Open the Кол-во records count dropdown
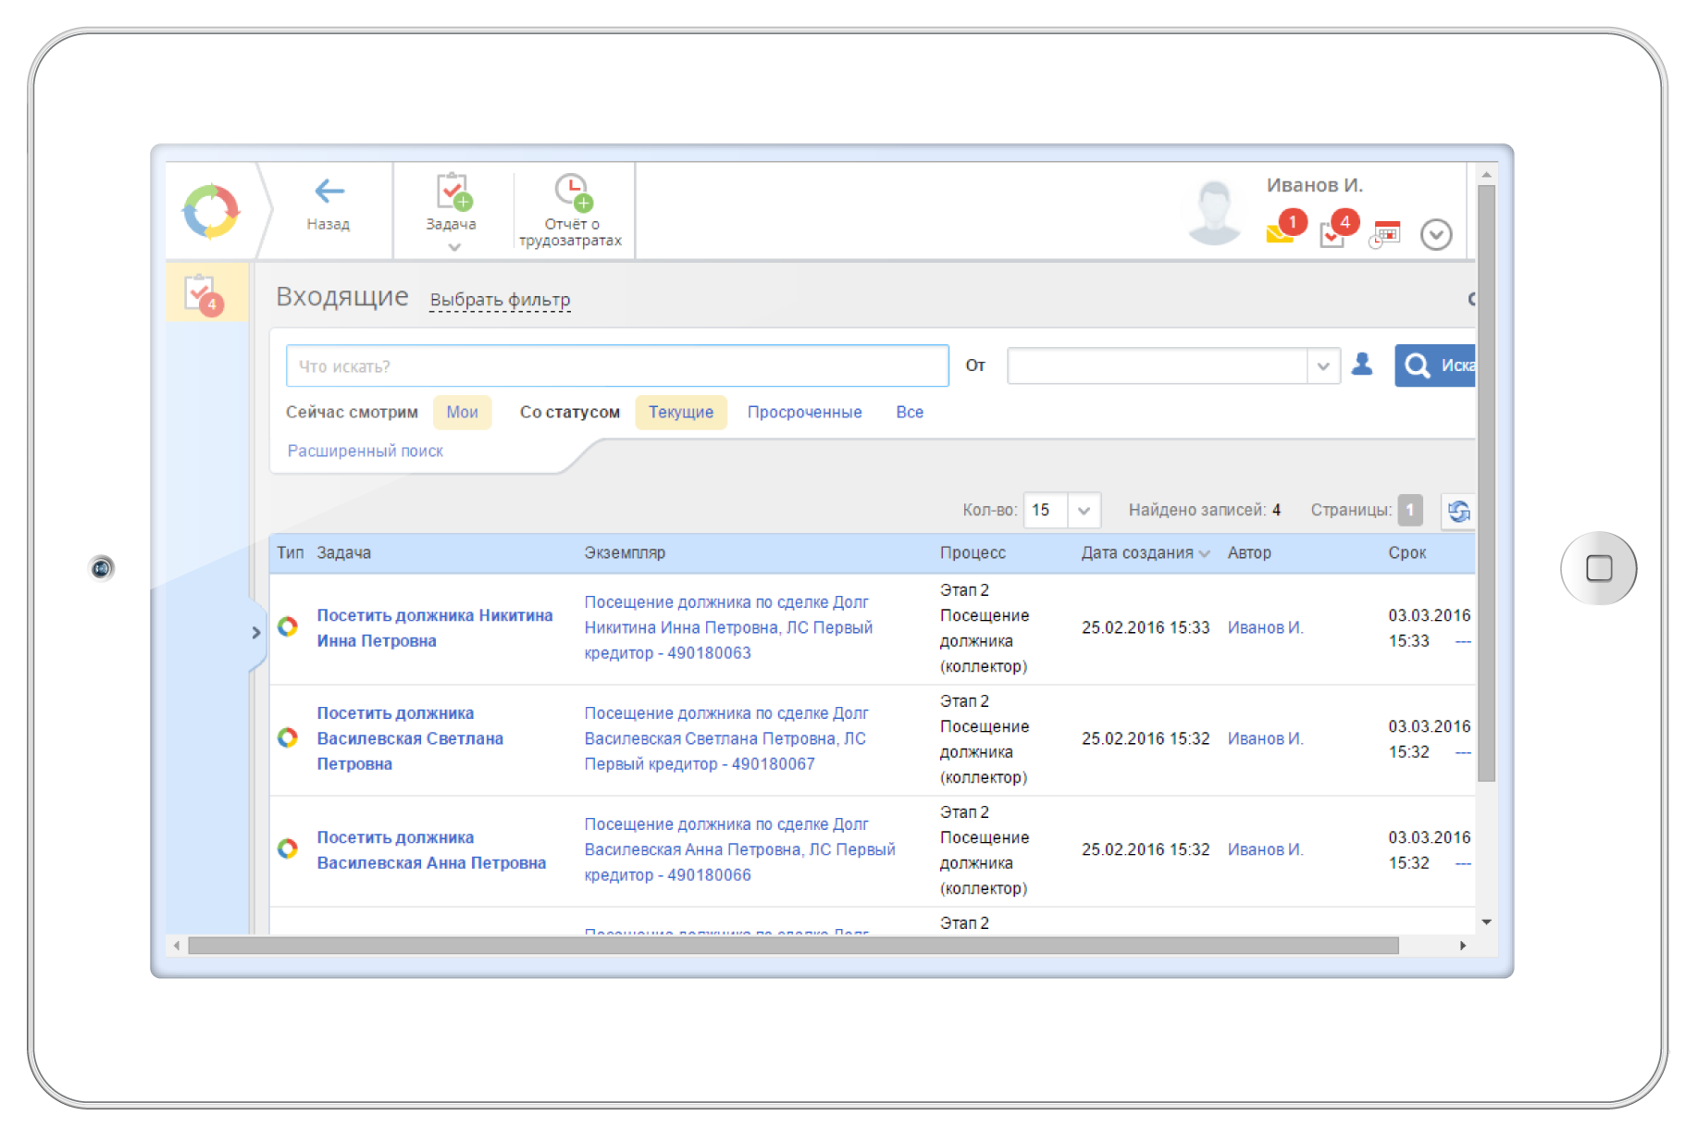 1084,511
